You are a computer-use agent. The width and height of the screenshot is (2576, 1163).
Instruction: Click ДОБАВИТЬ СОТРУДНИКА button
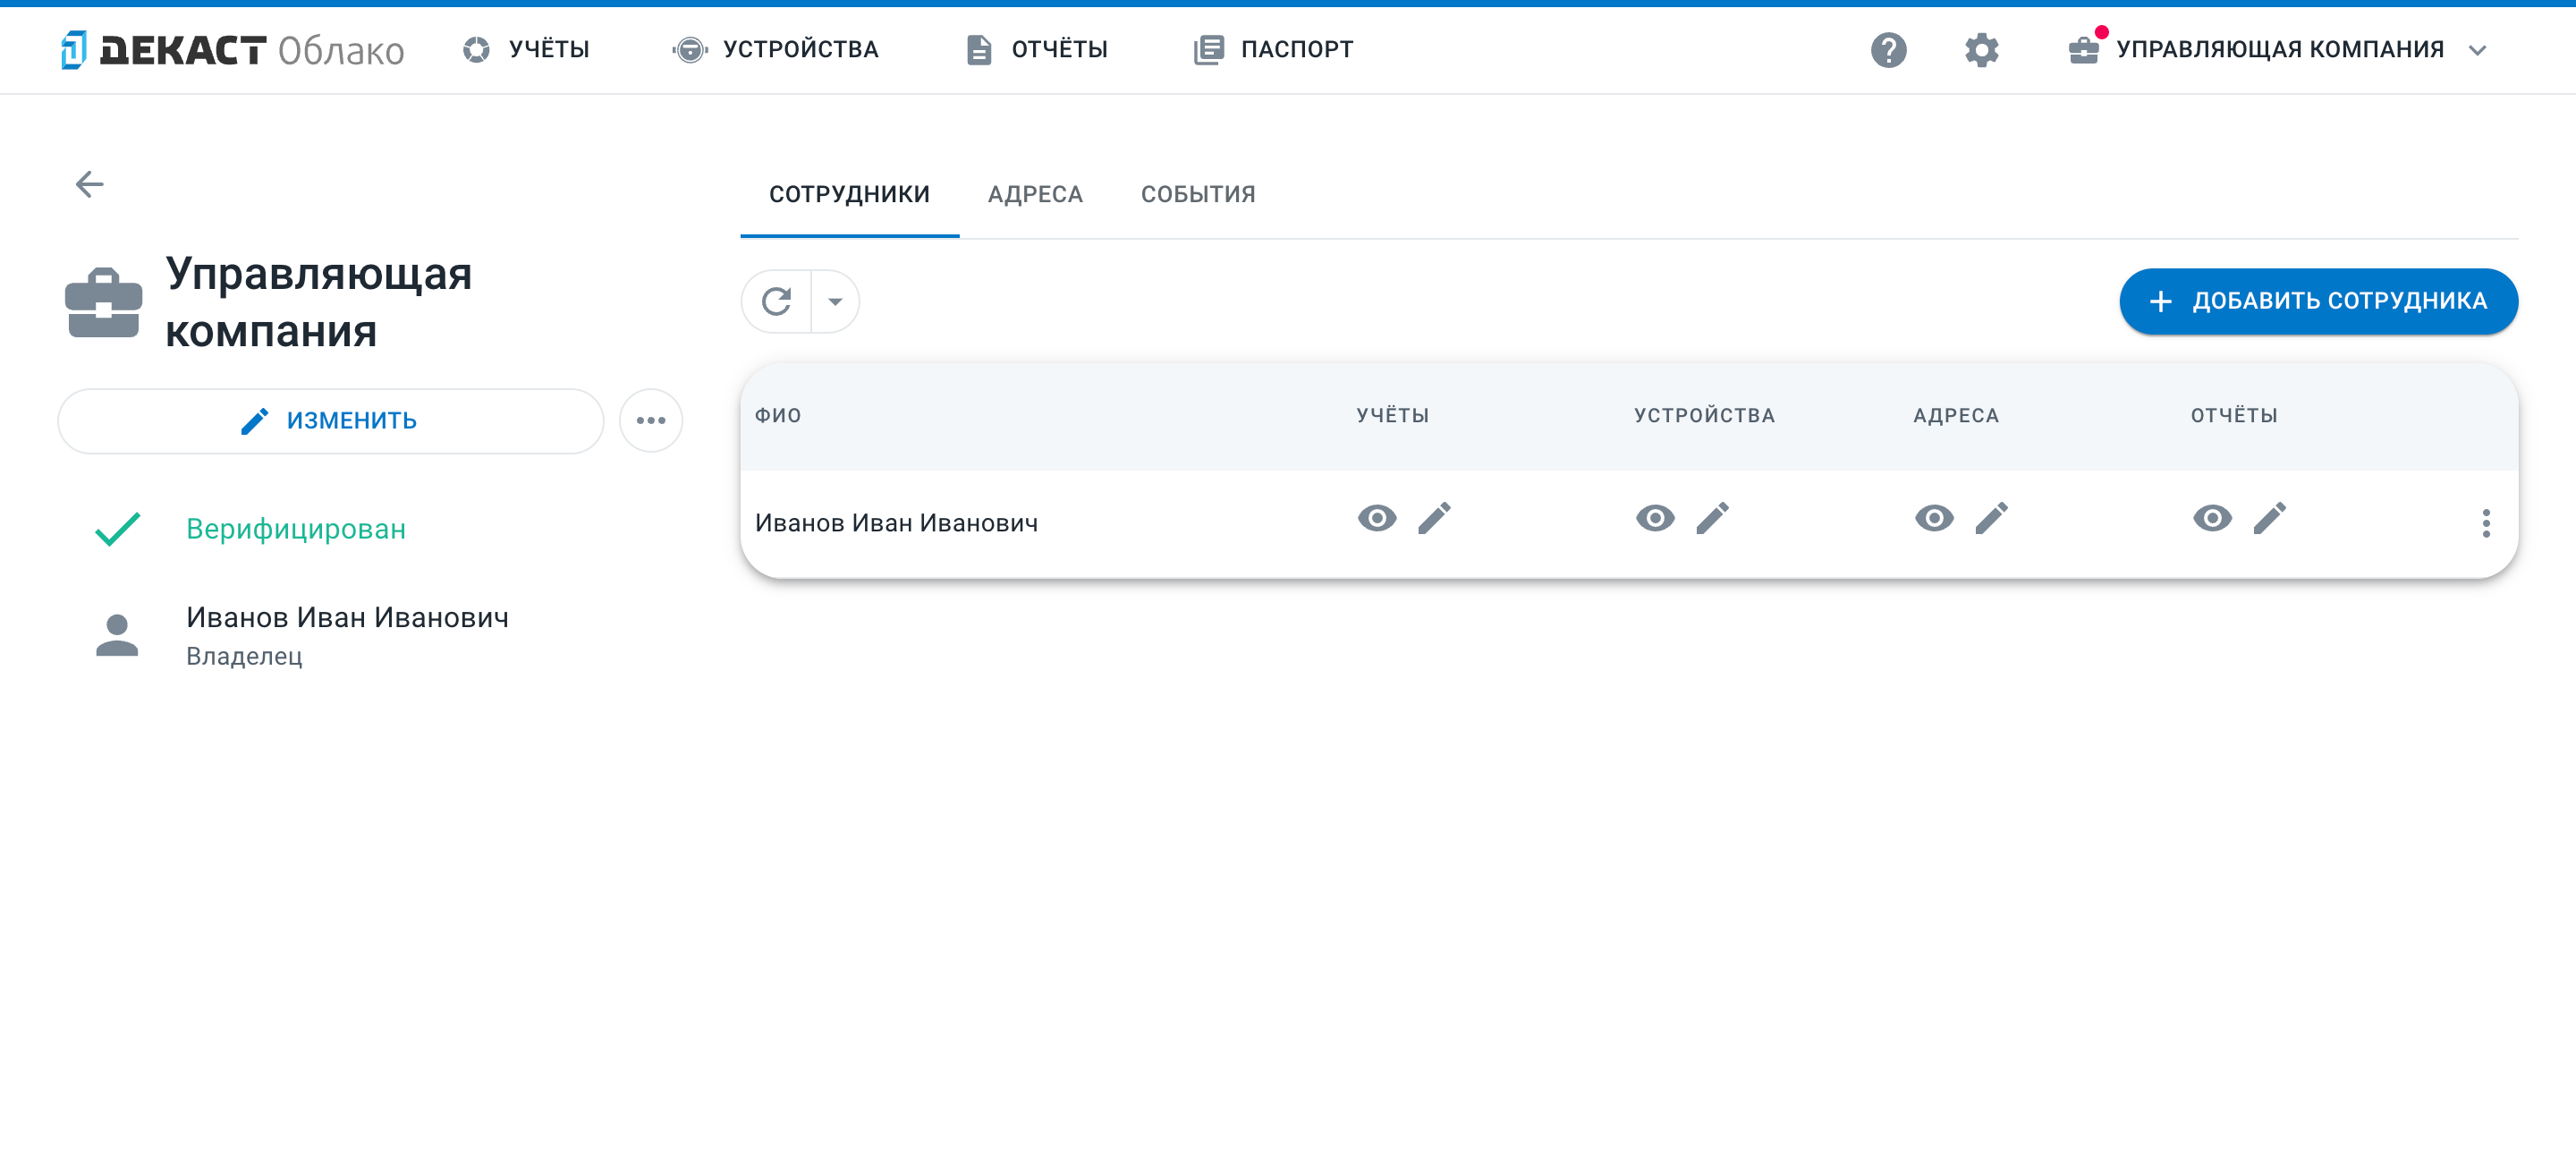click(x=2318, y=301)
